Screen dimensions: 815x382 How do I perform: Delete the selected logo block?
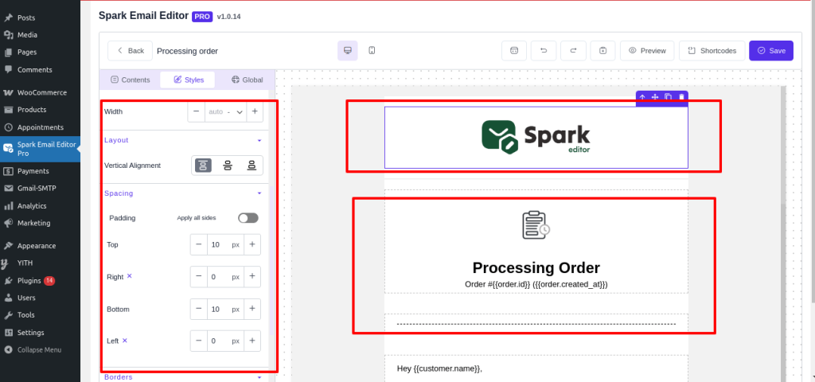tap(681, 97)
